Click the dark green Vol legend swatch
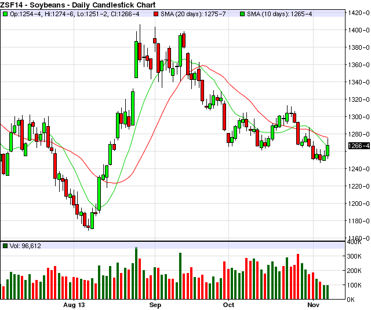371x310 pixels. (x=5, y=246)
